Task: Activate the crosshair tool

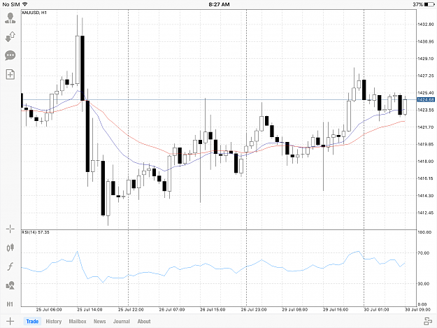Action: [x=10, y=229]
